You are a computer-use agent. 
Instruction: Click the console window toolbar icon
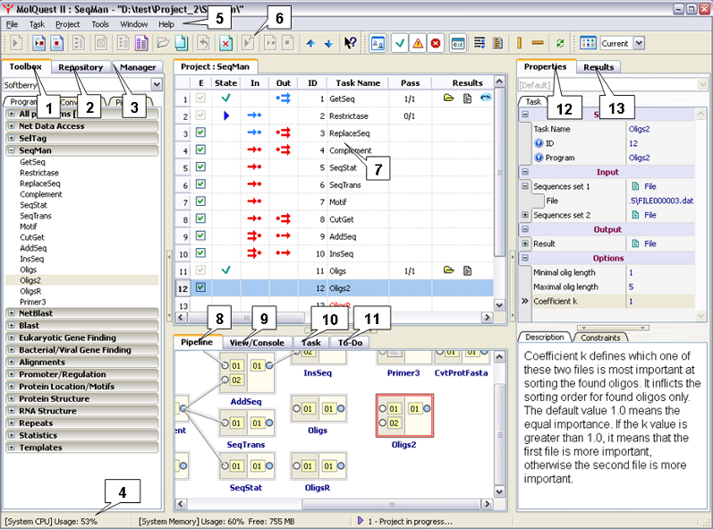point(457,43)
